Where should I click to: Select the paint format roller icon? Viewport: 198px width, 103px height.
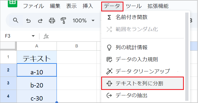[x=63, y=20]
